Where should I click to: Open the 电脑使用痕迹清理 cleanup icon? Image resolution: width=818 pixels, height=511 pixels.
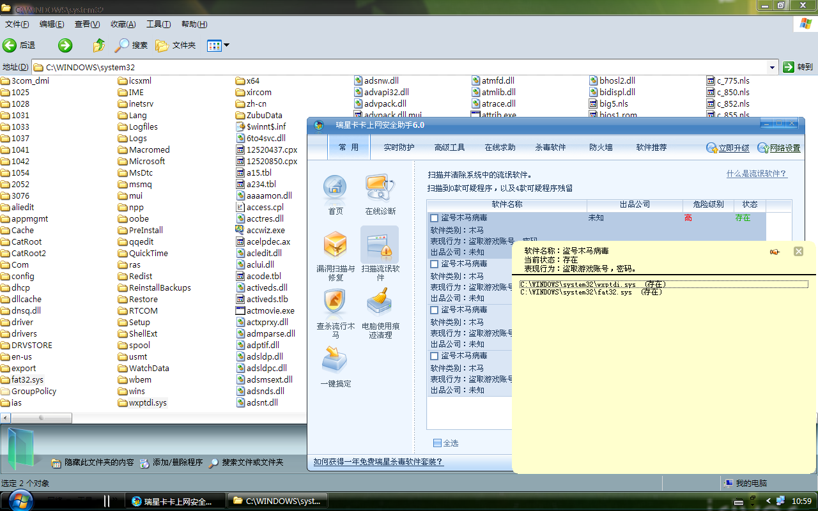(x=380, y=303)
